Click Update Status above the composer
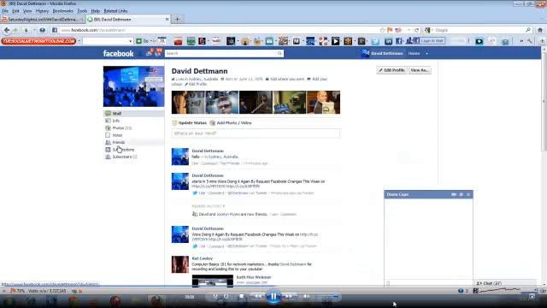Image resolution: width=547 pixels, height=308 pixels. pos(190,123)
